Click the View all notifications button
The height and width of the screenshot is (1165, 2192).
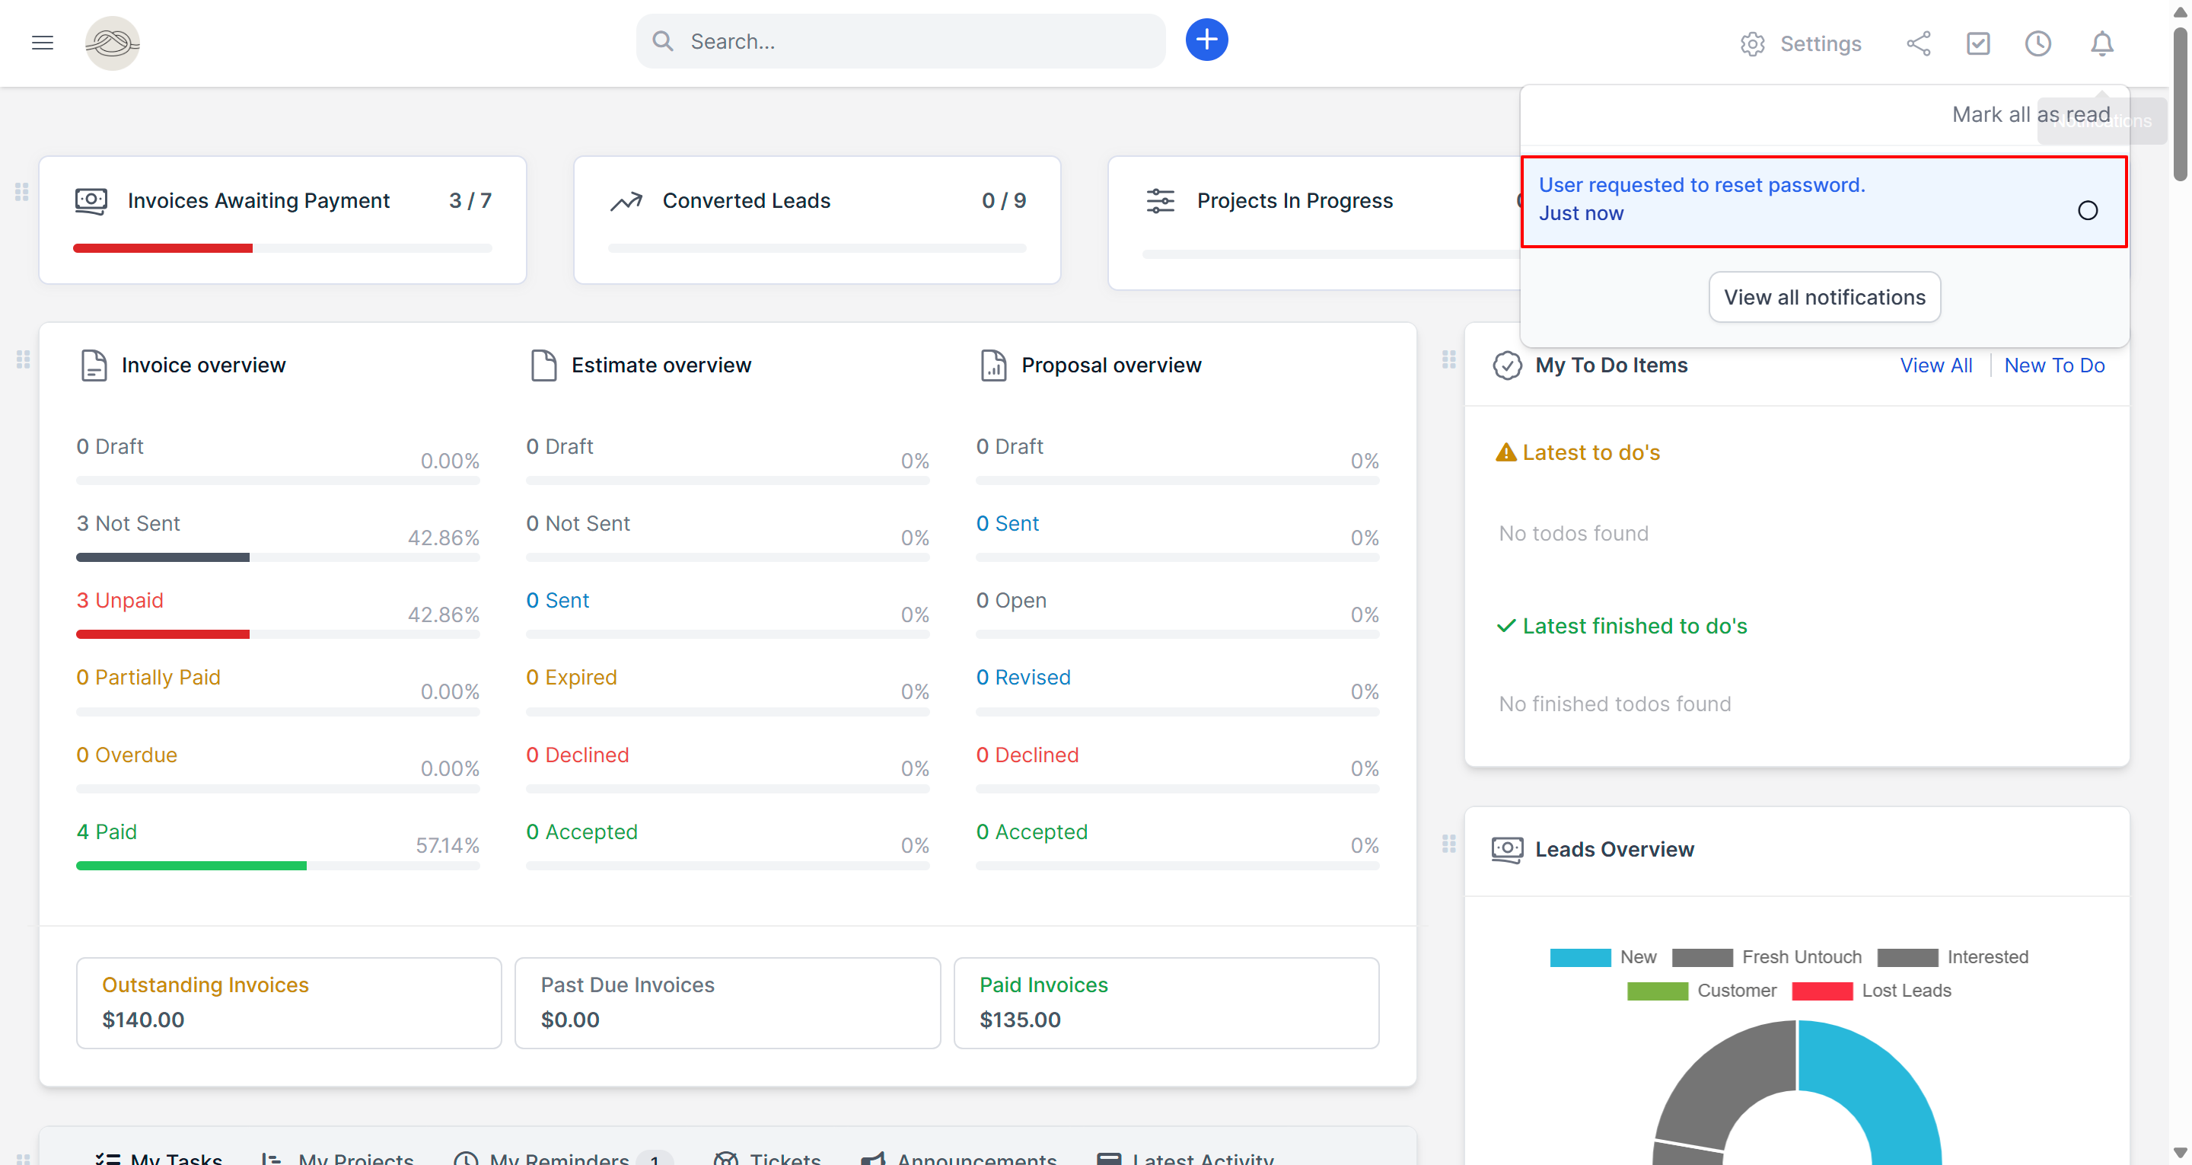click(1824, 296)
